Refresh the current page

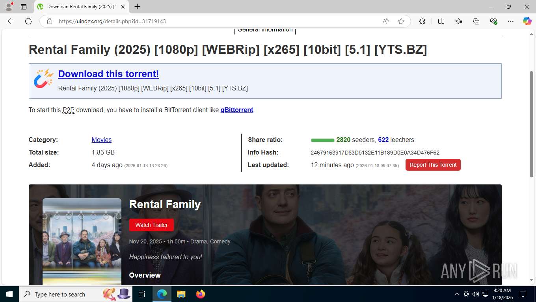point(28,21)
